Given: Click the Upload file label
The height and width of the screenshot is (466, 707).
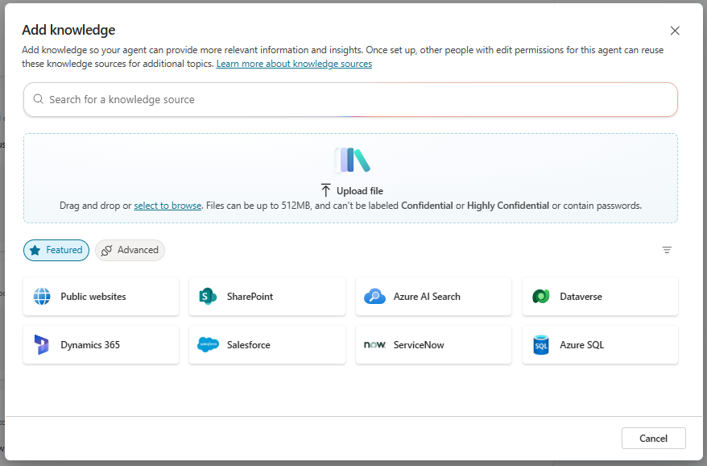Looking at the screenshot, I should click(360, 191).
